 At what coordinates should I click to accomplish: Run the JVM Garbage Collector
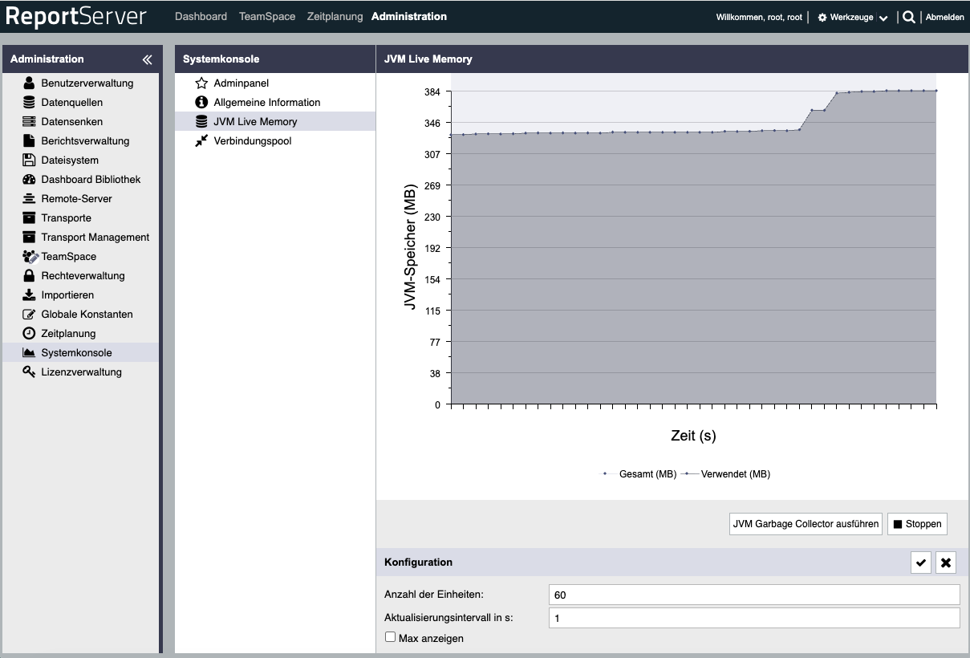pyautogui.click(x=806, y=524)
